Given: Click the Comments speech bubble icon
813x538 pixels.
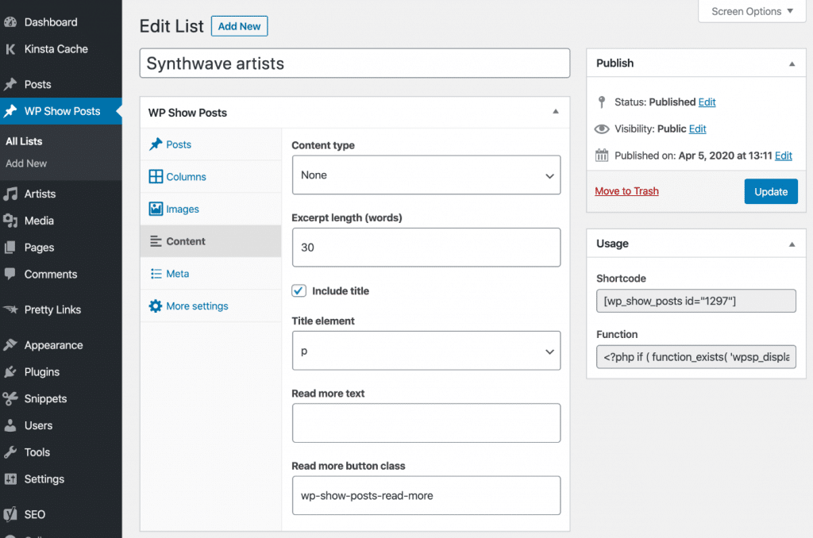Looking at the screenshot, I should pyautogui.click(x=10, y=275).
